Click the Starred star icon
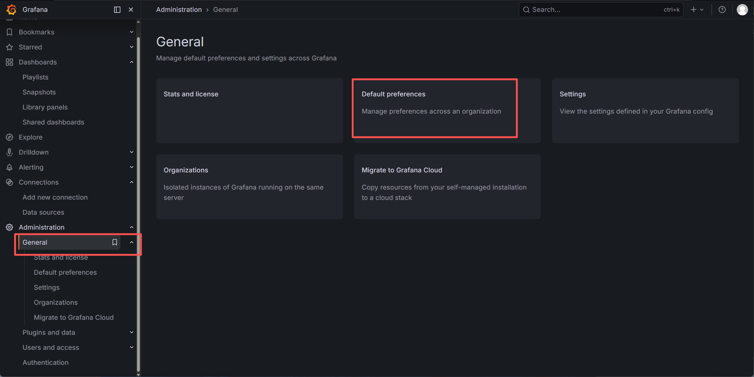This screenshot has height=377, width=754. 9,47
